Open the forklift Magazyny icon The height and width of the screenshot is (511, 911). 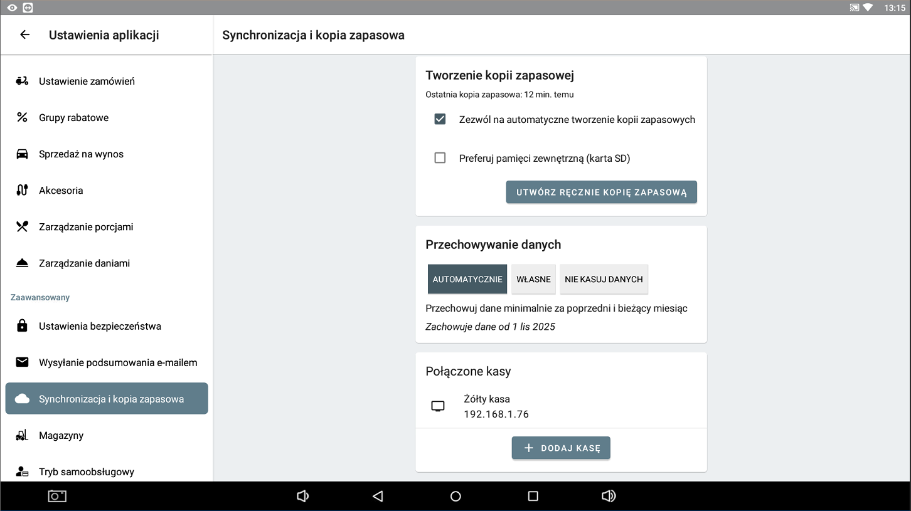click(22, 435)
